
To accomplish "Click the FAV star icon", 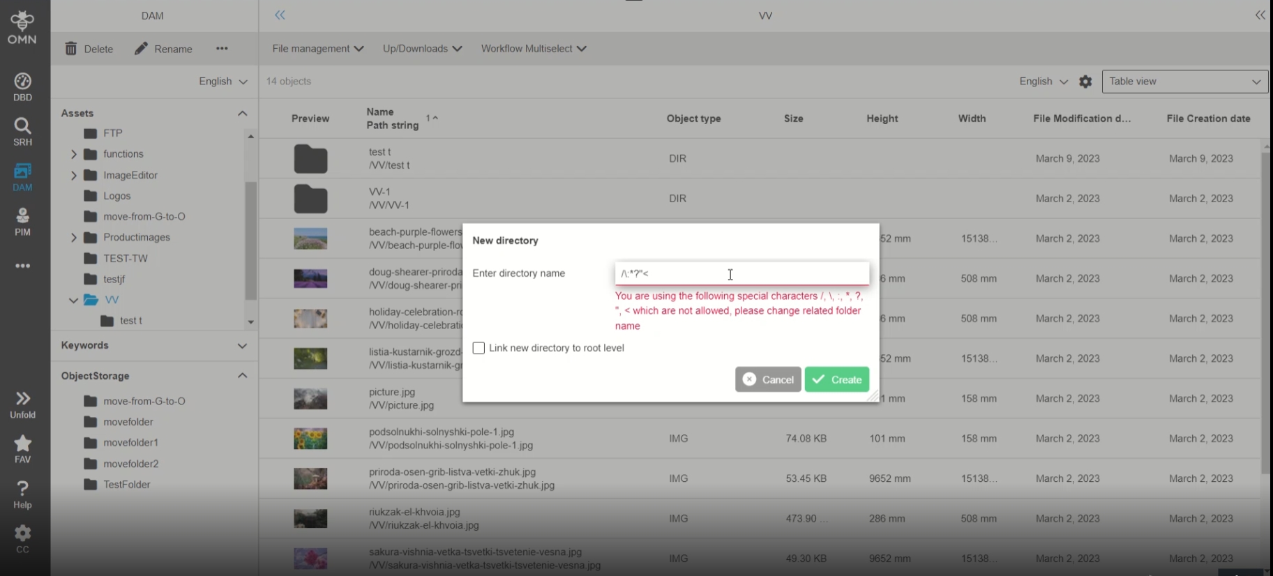I will [x=22, y=444].
